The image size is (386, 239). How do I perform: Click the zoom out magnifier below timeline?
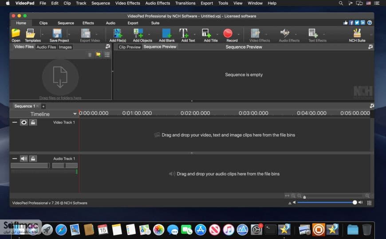coord(299,196)
